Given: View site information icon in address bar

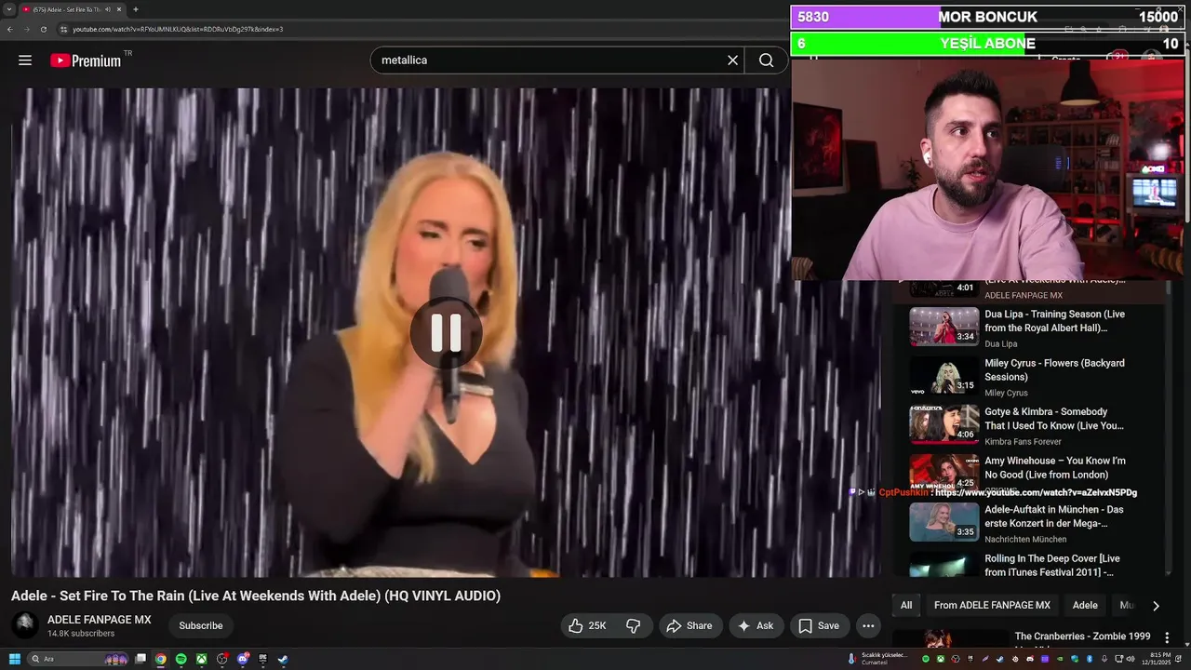Looking at the screenshot, I should pos(63,29).
